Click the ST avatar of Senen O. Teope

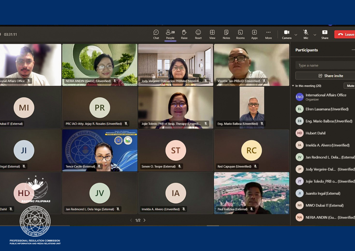click(176, 150)
